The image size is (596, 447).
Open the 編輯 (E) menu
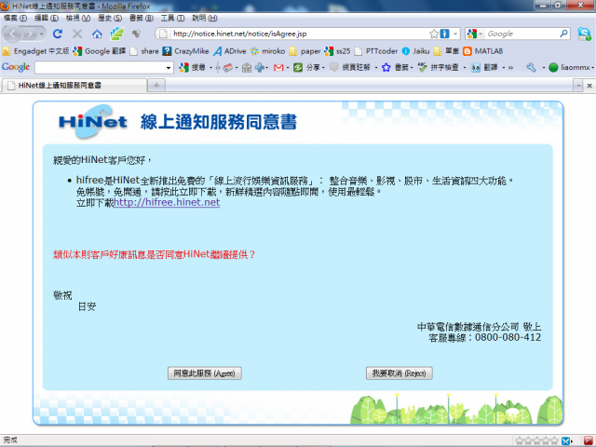pos(47,18)
